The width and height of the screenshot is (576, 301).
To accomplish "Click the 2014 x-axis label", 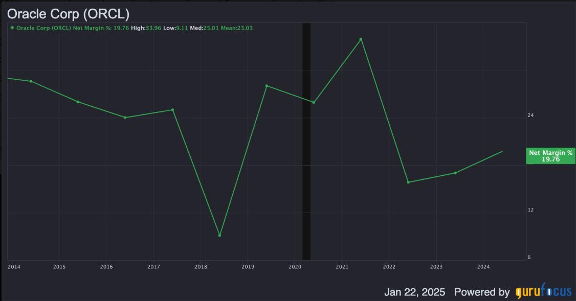I will tap(14, 267).
